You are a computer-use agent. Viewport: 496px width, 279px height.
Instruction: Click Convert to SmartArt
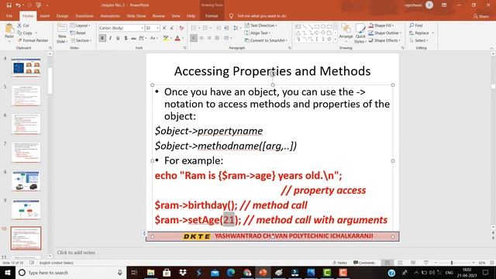(266, 40)
